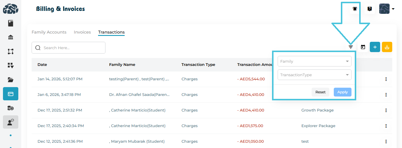Expand the Family dropdown filter
Image resolution: width=402 pixels, height=148 pixels.
tap(315, 61)
